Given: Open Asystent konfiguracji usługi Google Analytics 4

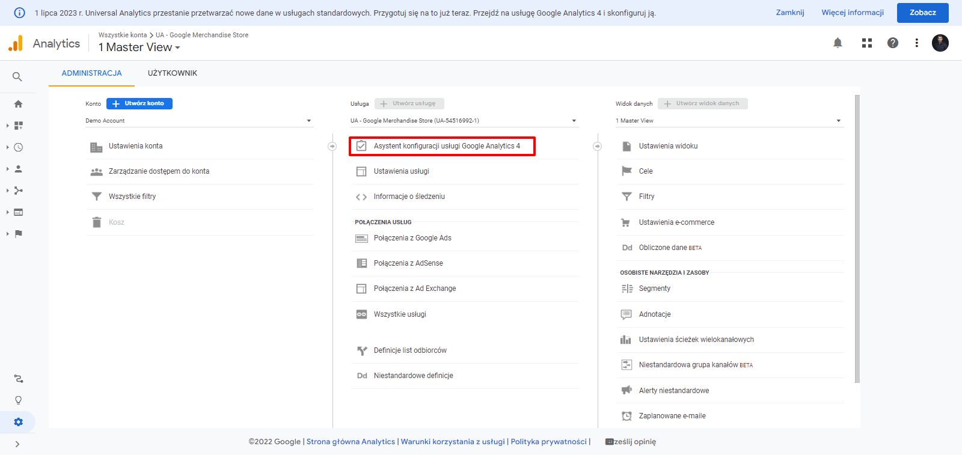Looking at the screenshot, I should (x=446, y=146).
